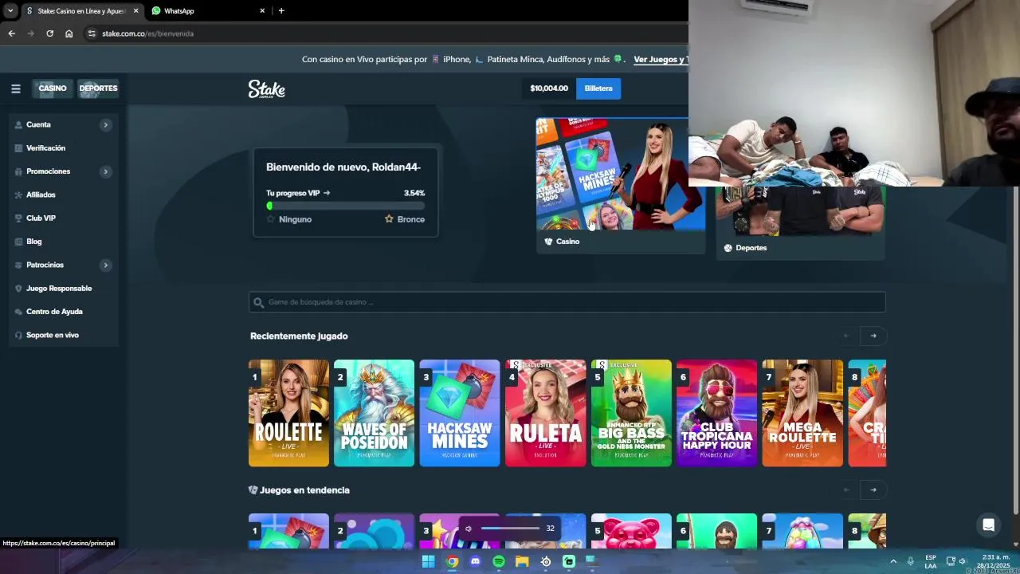This screenshot has height=574, width=1020.
Task: Show hidden system tray icons
Action: click(892, 561)
